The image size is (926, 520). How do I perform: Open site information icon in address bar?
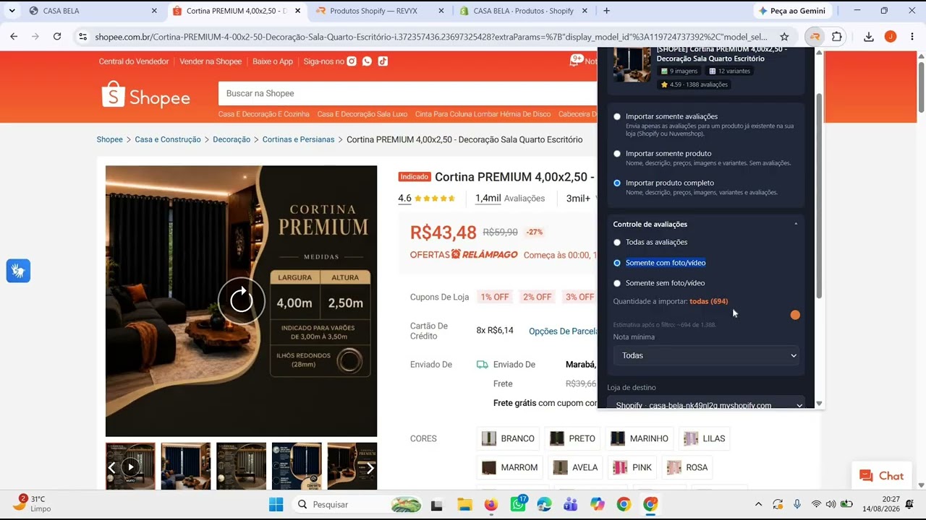(82, 37)
